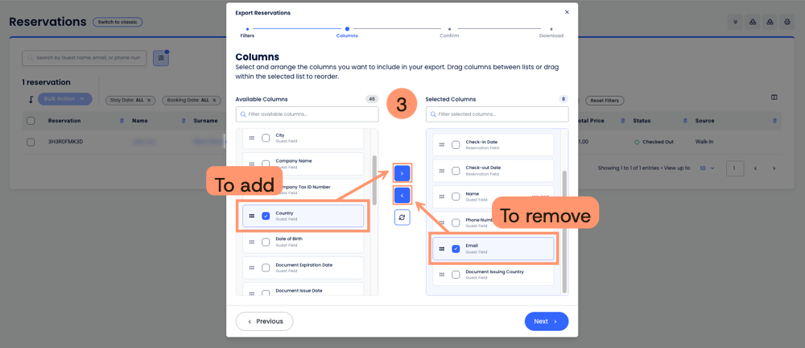Uncheck the Email column checkbox
Screen dimensions: 805x348
(x=456, y=249)
